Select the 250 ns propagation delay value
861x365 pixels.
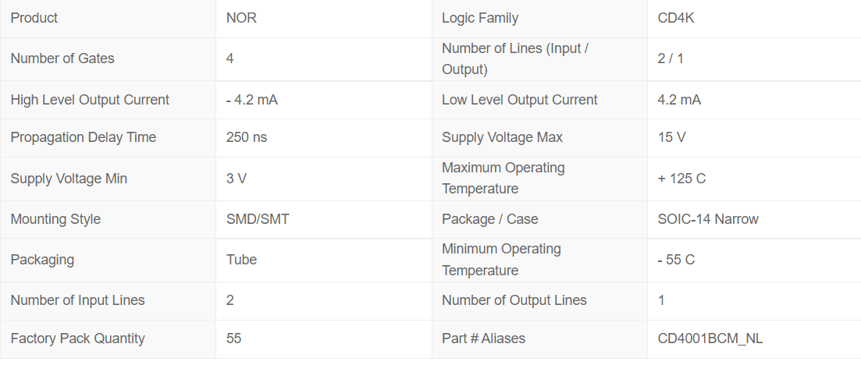247,137
